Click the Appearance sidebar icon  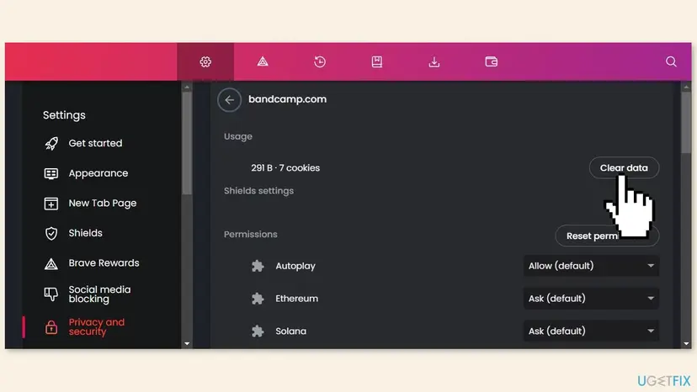click(51, 173)
